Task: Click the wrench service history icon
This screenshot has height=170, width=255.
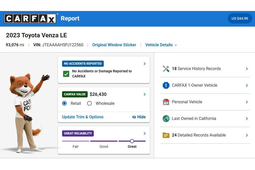Action: point(166,69)
